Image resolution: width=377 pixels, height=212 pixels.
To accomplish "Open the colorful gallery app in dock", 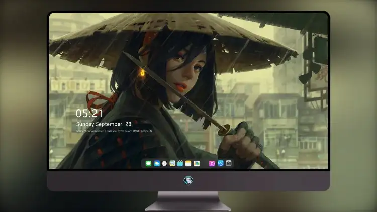I will 197,163.
